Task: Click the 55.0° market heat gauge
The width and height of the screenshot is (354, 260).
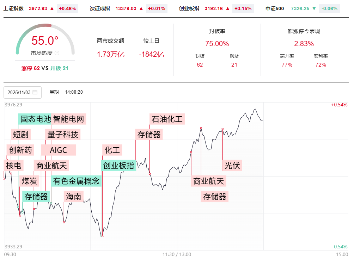Action: [45, 41]
